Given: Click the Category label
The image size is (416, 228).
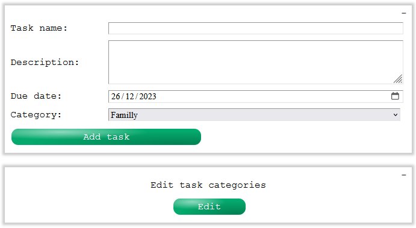Looking at the screenshot, I should [x=36, y=115].
